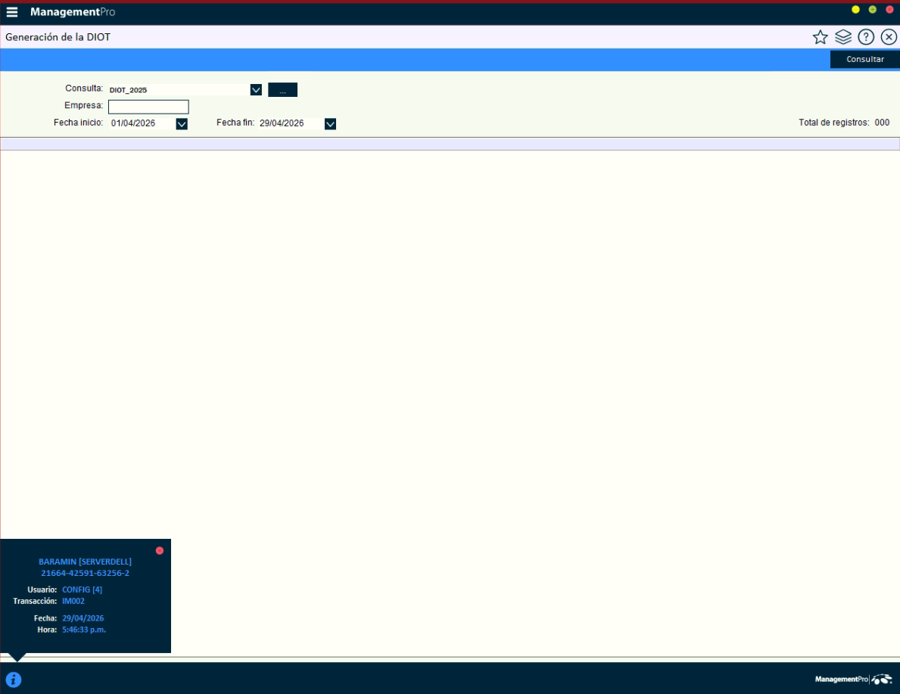Close the Generación de la DIOT screen
This screenshot has height=694, width=900.
pos(889,37)
